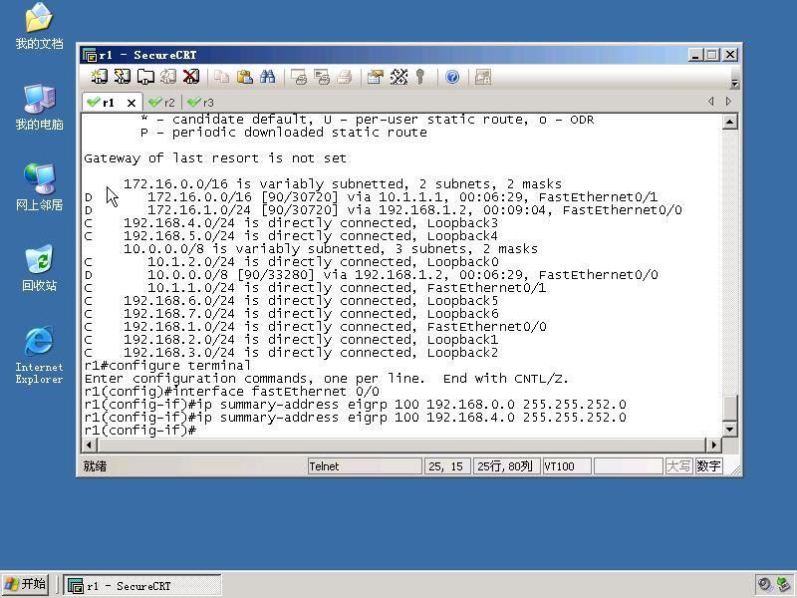Image resolution: width=797 pixels, height=598 pixels.
Task: Click '就绪' status text
Action: tap(95, 466)
